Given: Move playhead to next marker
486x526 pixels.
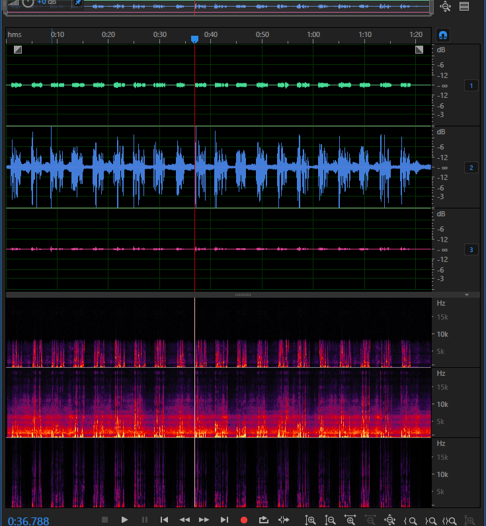Looking at the screenshot, I should 224,519.
